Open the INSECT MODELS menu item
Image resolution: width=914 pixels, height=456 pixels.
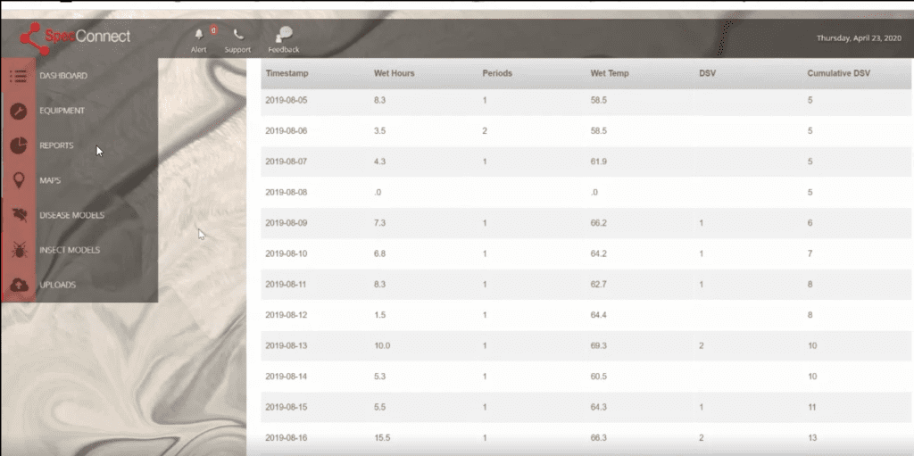pos(70,250)
